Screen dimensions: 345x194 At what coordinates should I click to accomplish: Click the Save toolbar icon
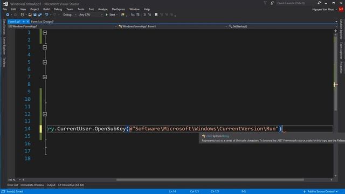[x=34, y=15]
